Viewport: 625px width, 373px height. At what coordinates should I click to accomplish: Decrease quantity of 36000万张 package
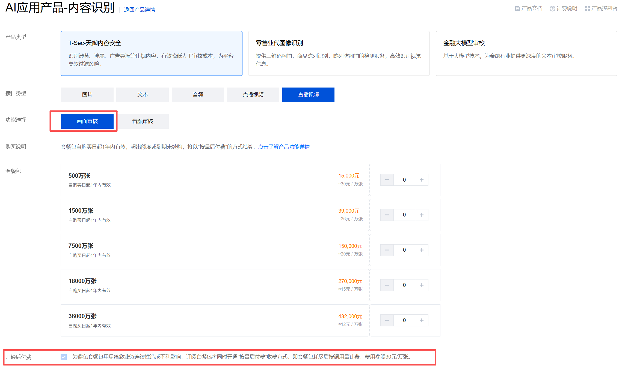click(x=387, y=320)
